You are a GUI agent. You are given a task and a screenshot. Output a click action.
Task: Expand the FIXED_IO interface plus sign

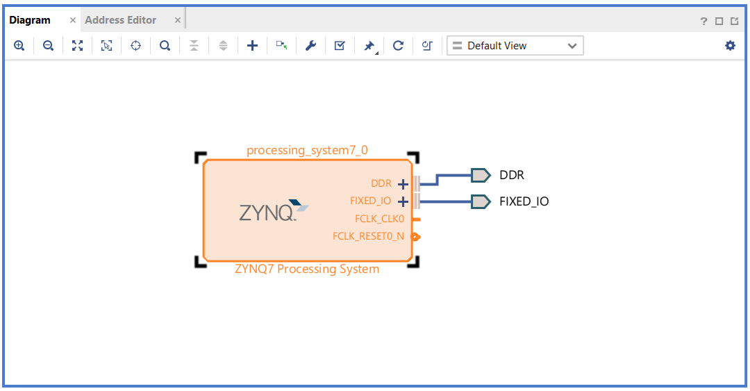click(x=403, y=201)
